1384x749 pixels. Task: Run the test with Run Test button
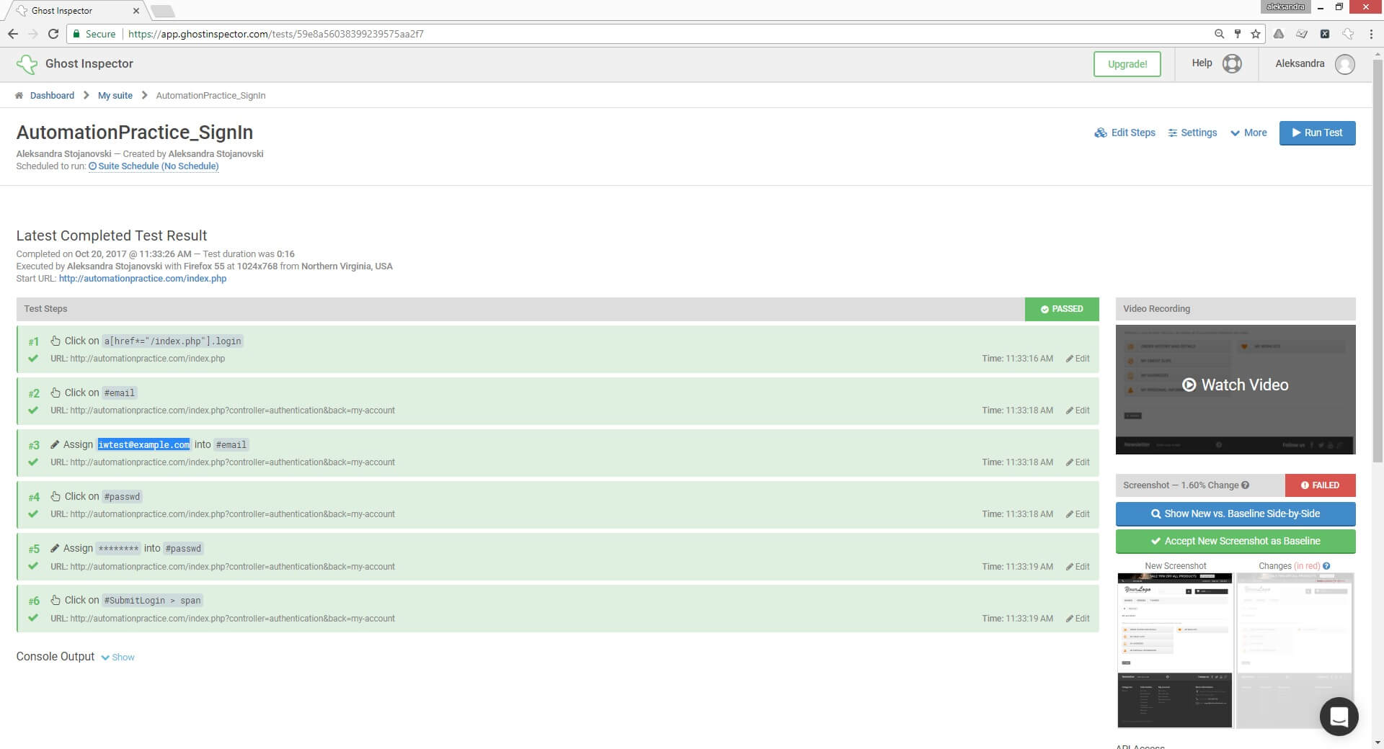[x=1317, y=133]
